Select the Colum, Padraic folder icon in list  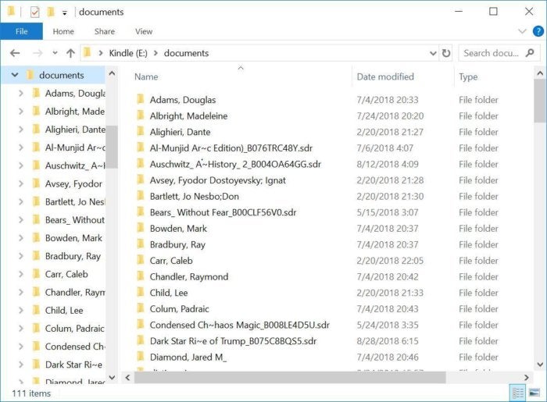tap(141, 308)
